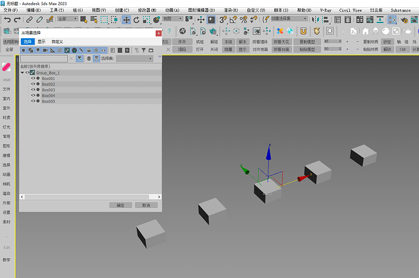
Task: Toggle the eye icon for Group_Box_1
Action: [27, 73]
